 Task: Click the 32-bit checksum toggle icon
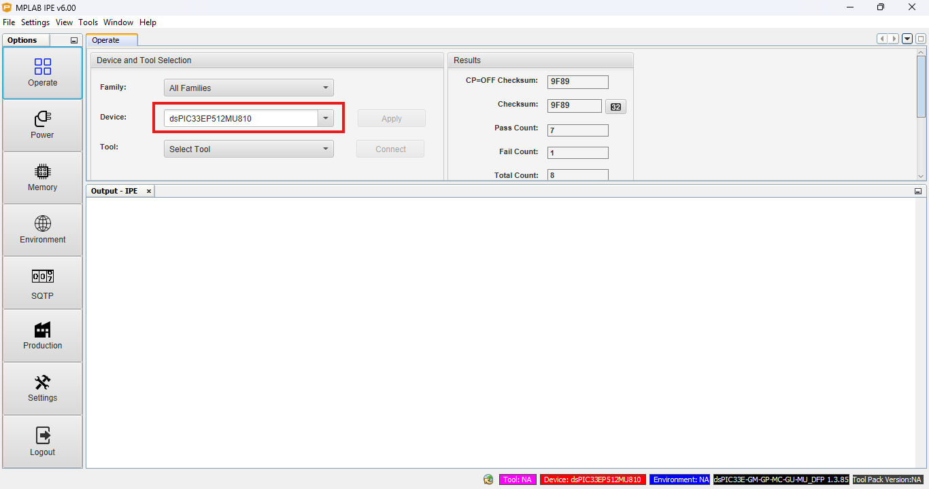click(615, 107)
